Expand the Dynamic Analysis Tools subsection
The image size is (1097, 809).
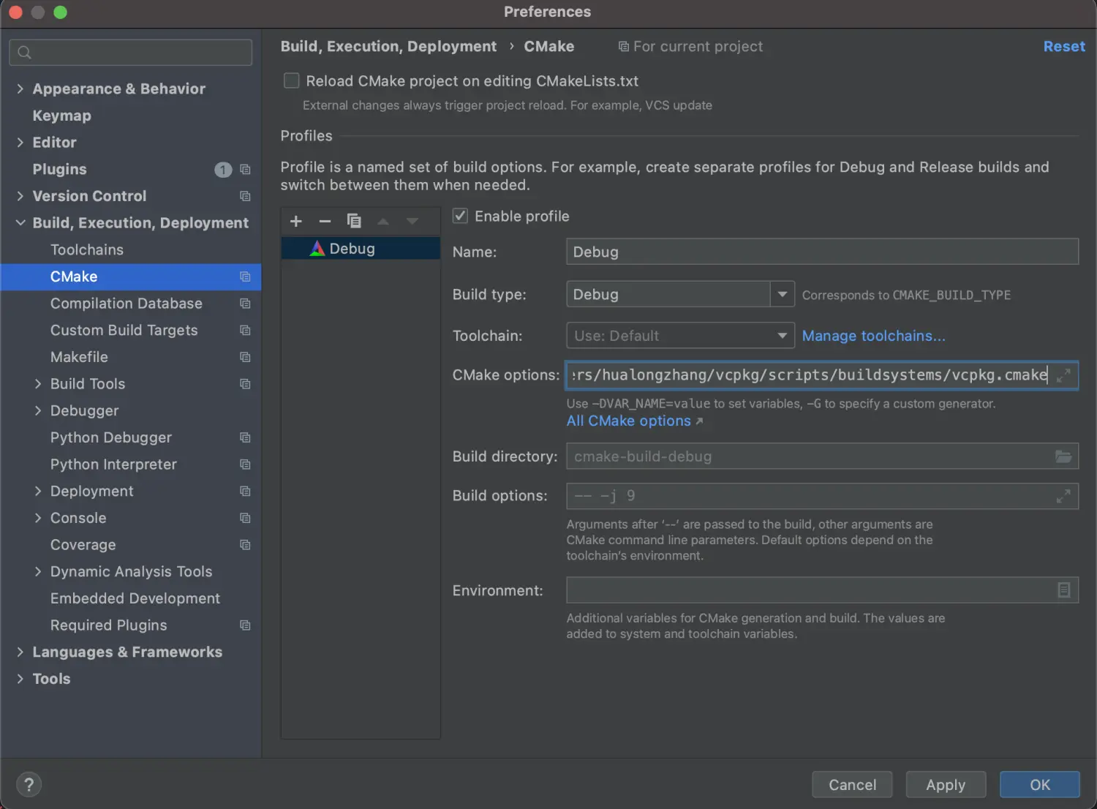pos(38,571)
